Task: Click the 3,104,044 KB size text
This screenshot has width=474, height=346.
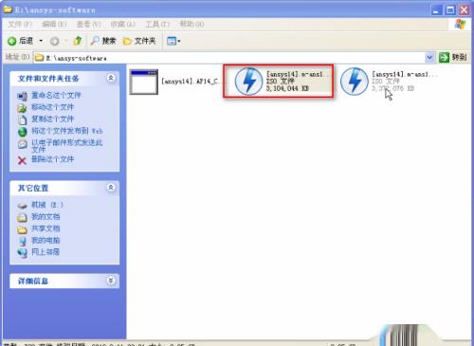Action: pos(287,88)
